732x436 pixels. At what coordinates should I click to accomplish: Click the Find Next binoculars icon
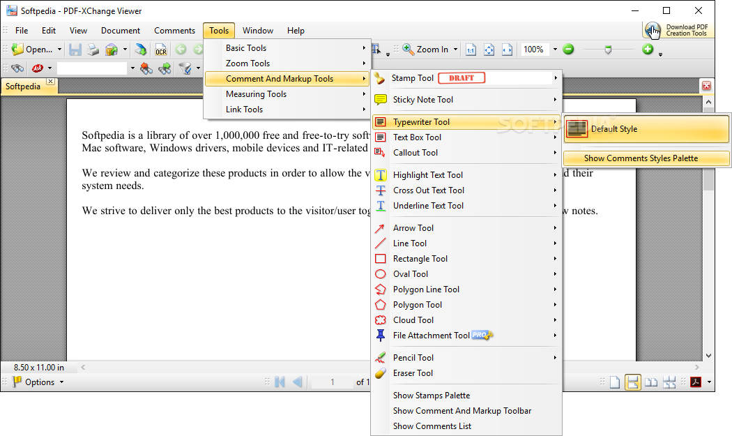(165, 68)
